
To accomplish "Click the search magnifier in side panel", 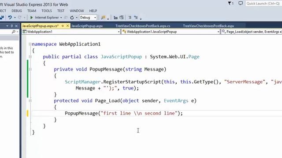I will click(x=14, y=32).
